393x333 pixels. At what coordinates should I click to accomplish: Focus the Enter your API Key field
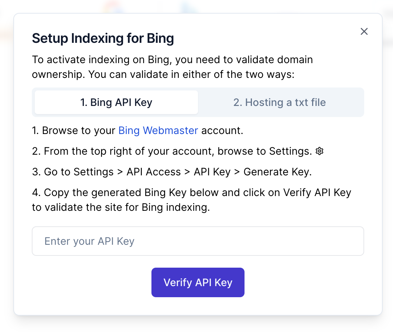pyautogui.click(x=198, y=241)
